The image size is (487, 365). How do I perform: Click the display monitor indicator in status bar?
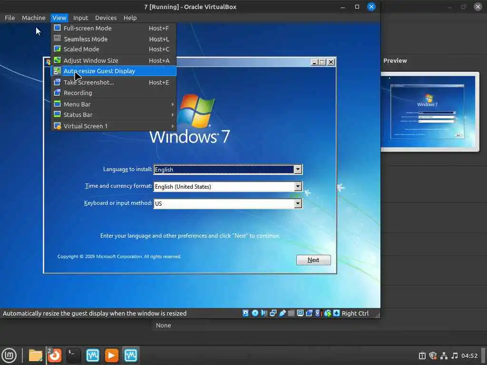tap(300, 313)
